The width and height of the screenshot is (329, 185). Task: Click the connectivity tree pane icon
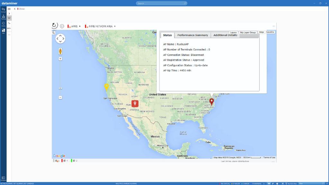(9, 23)
